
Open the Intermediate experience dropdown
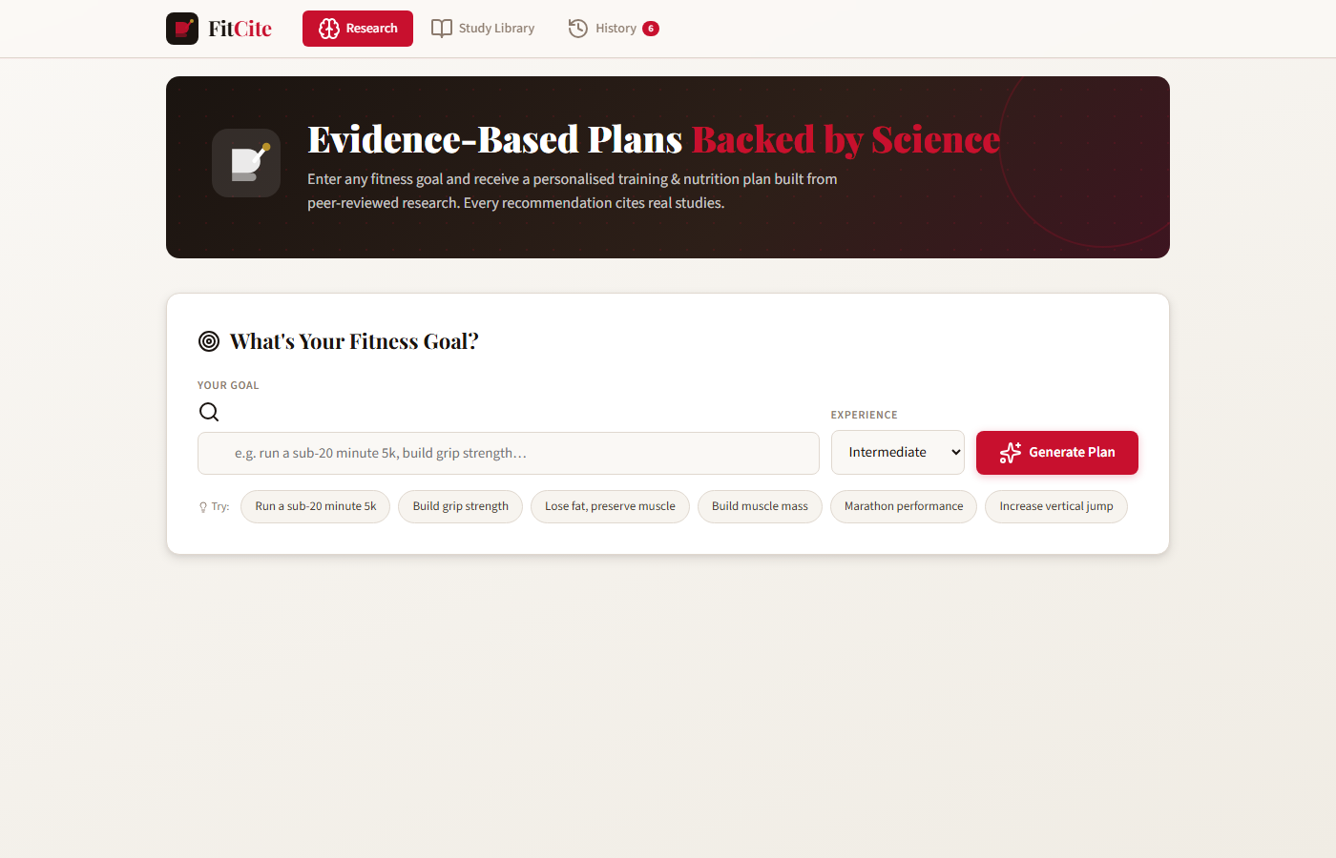[898, 453]
